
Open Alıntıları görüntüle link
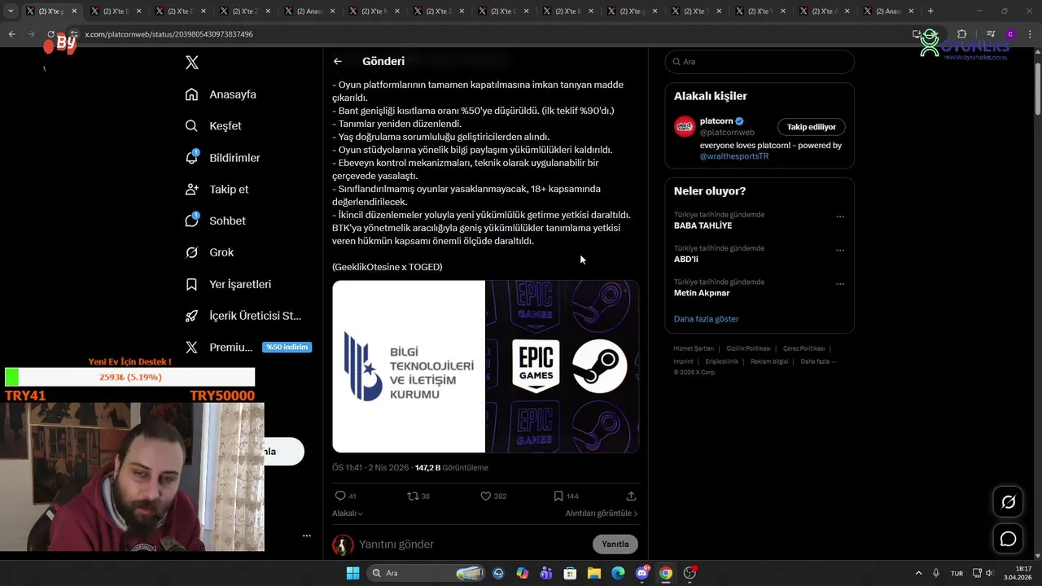coord(602,514)
